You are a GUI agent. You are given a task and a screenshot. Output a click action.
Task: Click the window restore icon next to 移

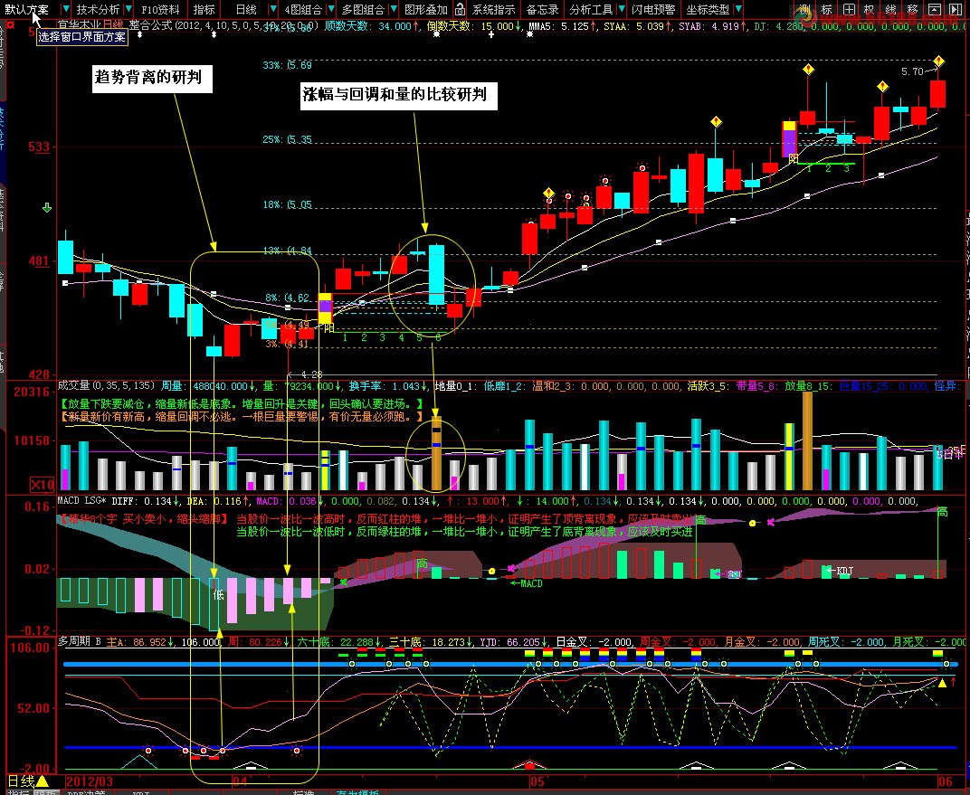tap(935, 9)
